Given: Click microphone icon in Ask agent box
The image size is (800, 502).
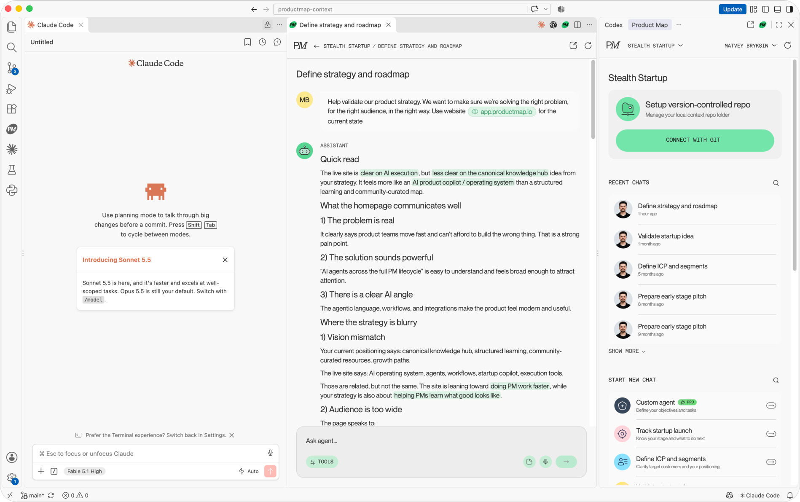Looking at the screenshot, I should (x=545, y=462).
